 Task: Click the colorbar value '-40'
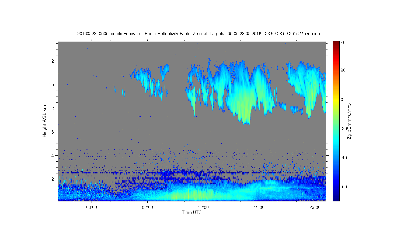coord(343,158)
